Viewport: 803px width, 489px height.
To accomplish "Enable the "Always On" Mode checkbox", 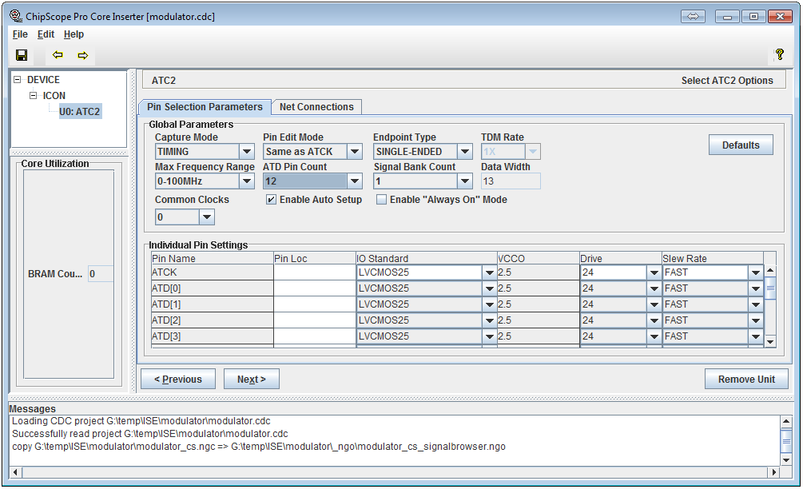I will pos(382,200).
